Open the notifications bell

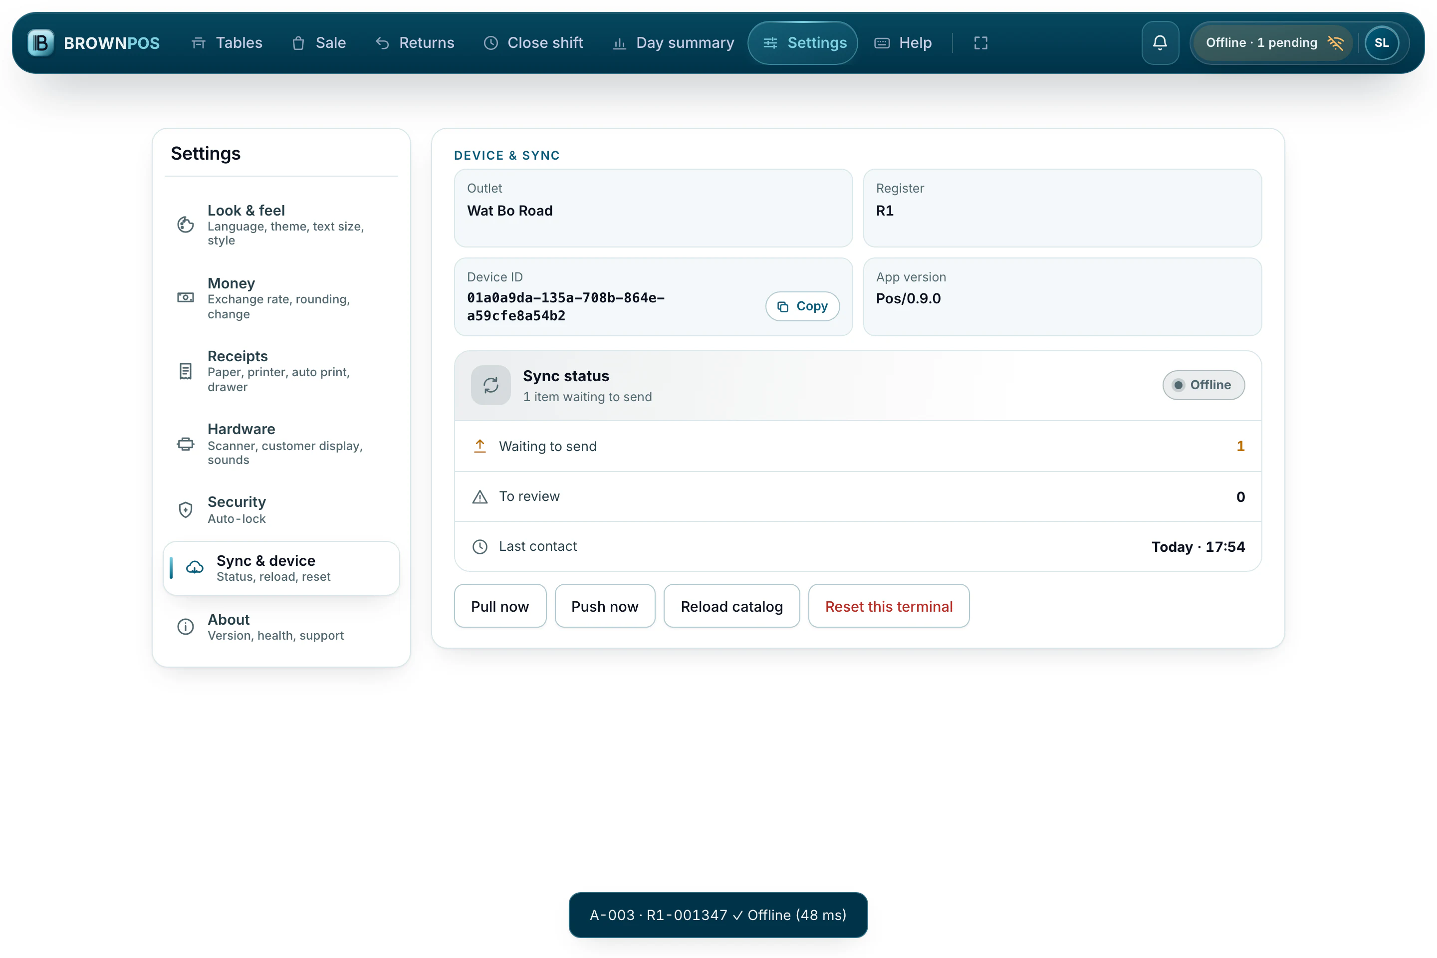1160,43
